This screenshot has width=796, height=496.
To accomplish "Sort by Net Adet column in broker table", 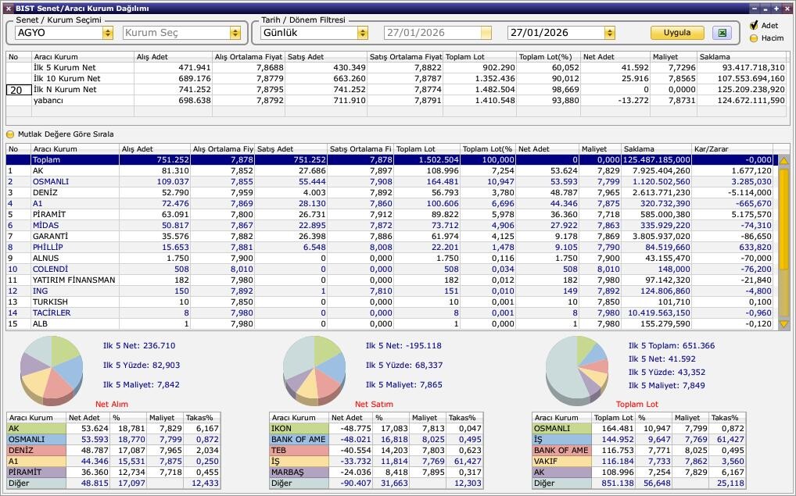I will 547,149.
